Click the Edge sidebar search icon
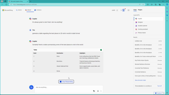 [167, 8]
